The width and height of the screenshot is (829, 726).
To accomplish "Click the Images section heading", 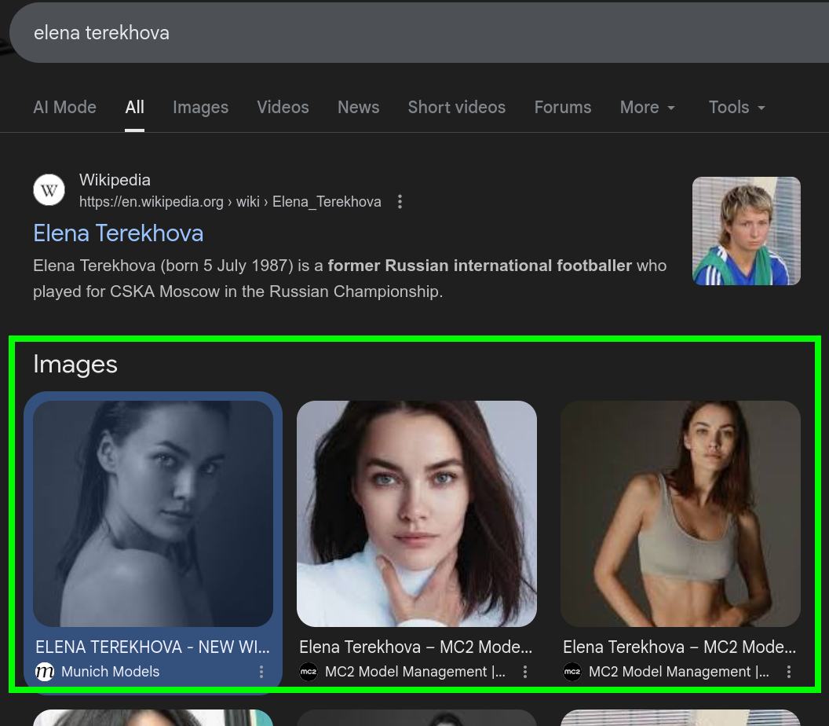I will click(75, 365).
